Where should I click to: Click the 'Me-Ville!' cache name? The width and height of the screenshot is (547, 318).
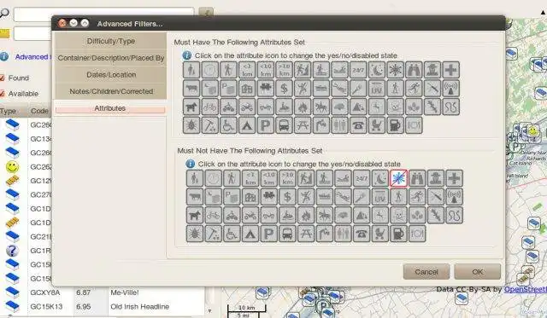coord(125,292)
